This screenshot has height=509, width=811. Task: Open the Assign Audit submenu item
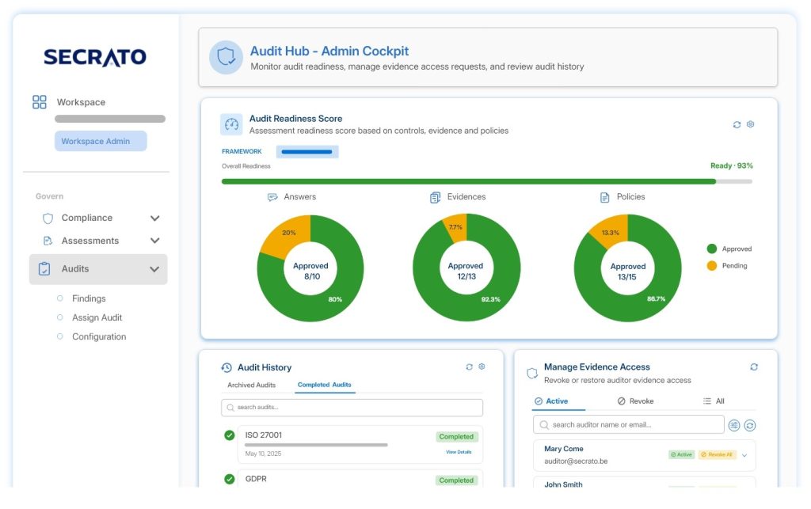[x=97, y=317]
